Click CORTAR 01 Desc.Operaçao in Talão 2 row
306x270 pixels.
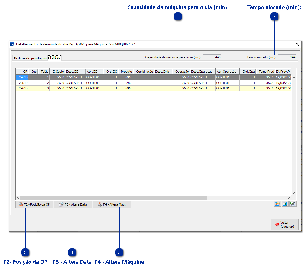203,83
